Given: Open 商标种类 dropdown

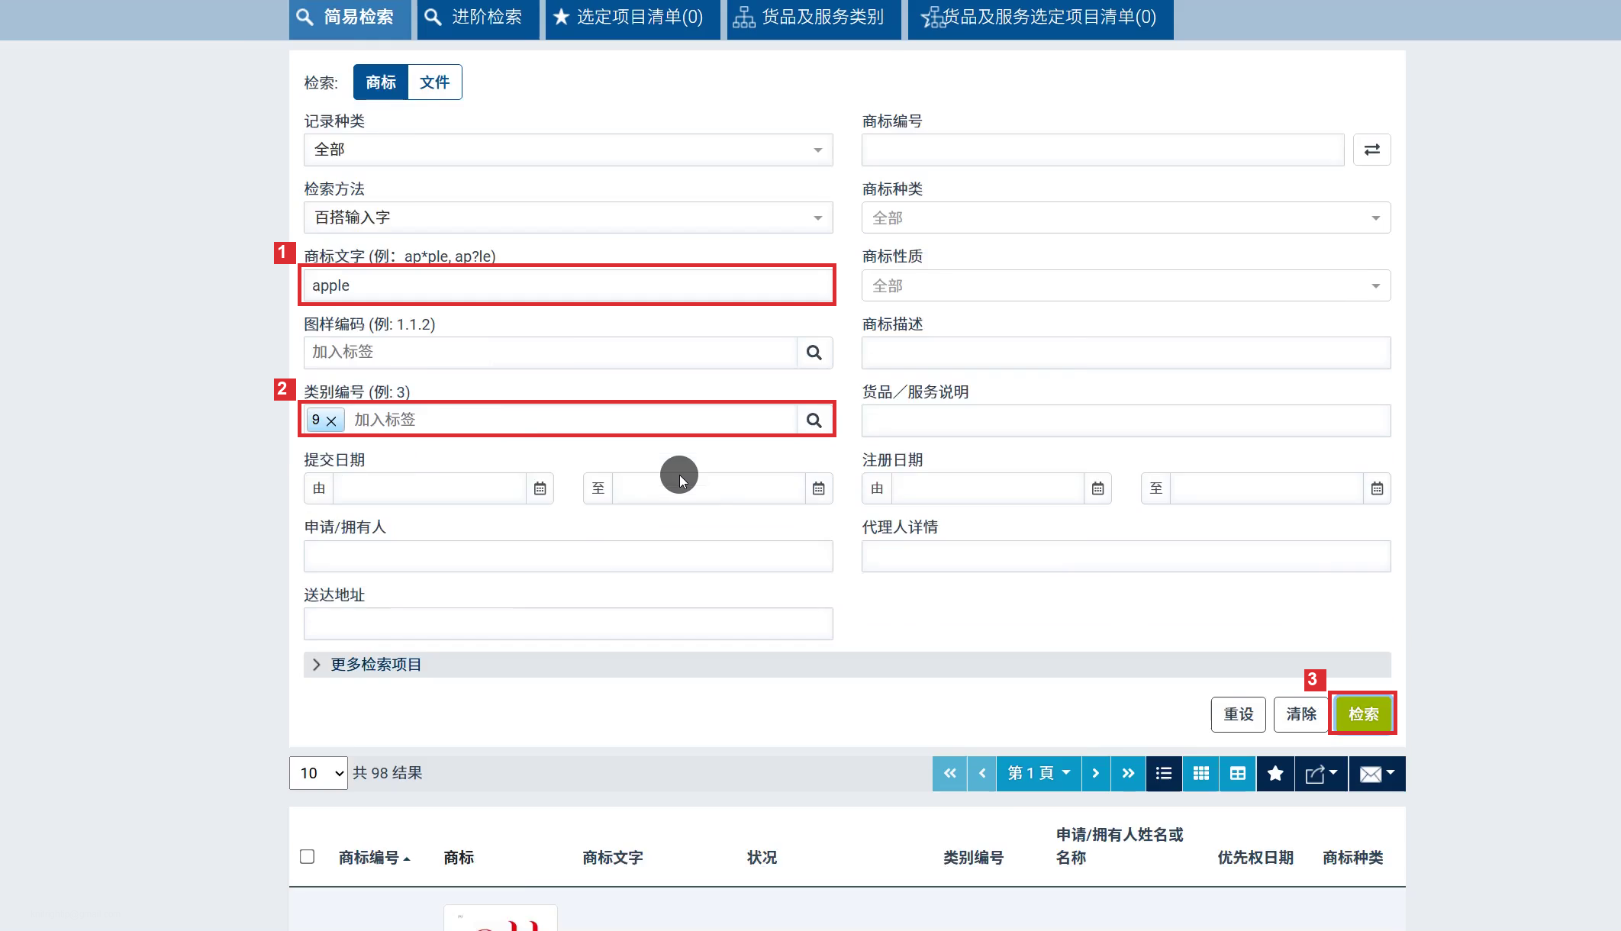Looking at the screenshot, I should (x=1126, y=217).
